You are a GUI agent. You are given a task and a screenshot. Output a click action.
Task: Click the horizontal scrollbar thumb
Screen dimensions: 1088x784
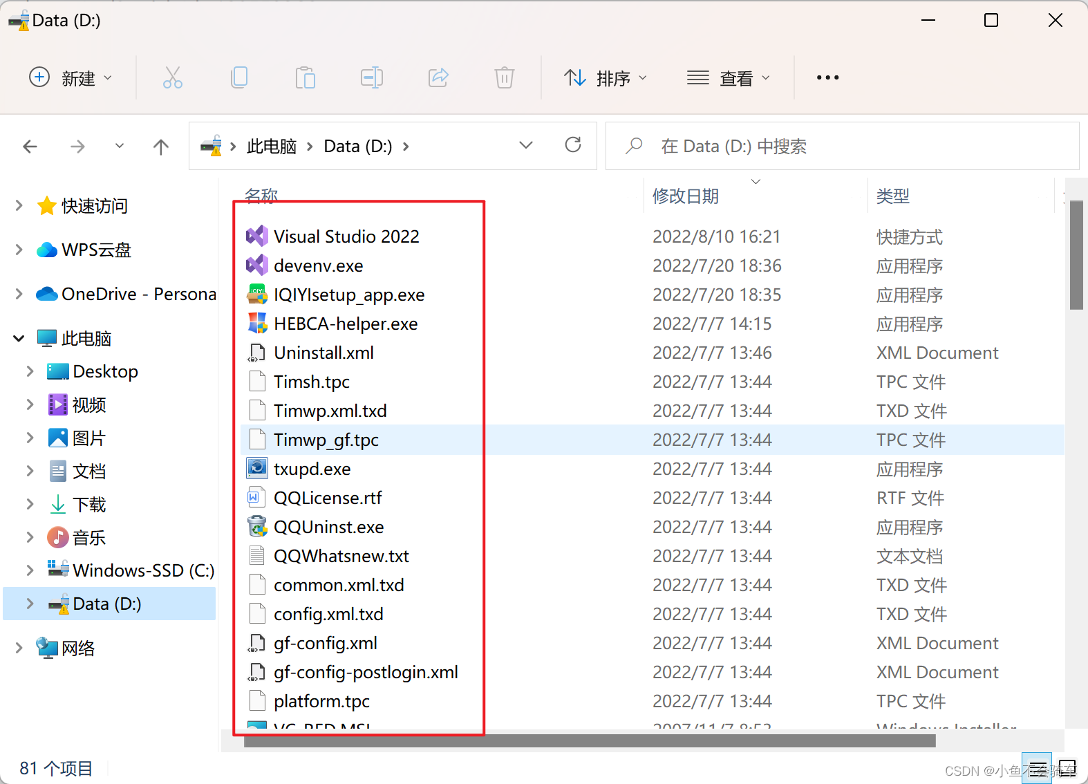(590, 740)
